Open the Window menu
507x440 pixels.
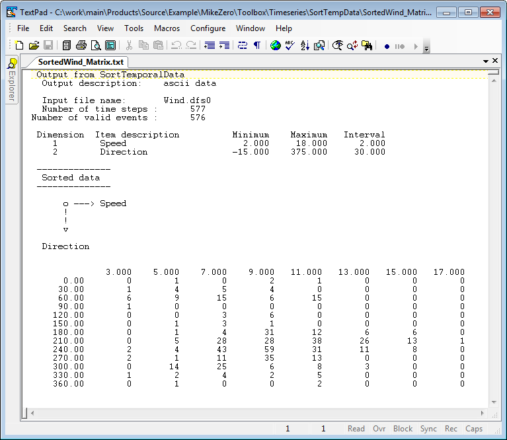pyautogui.click(x=251, y=28)
